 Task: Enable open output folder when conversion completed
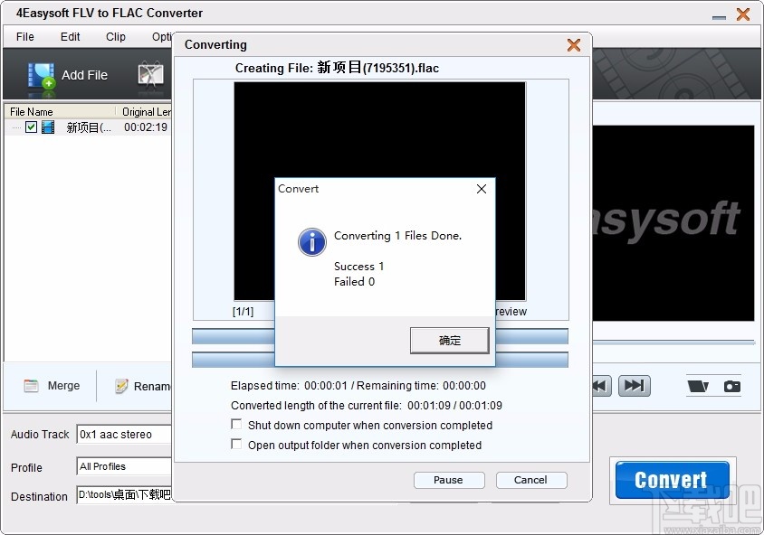tap(236, 445)
